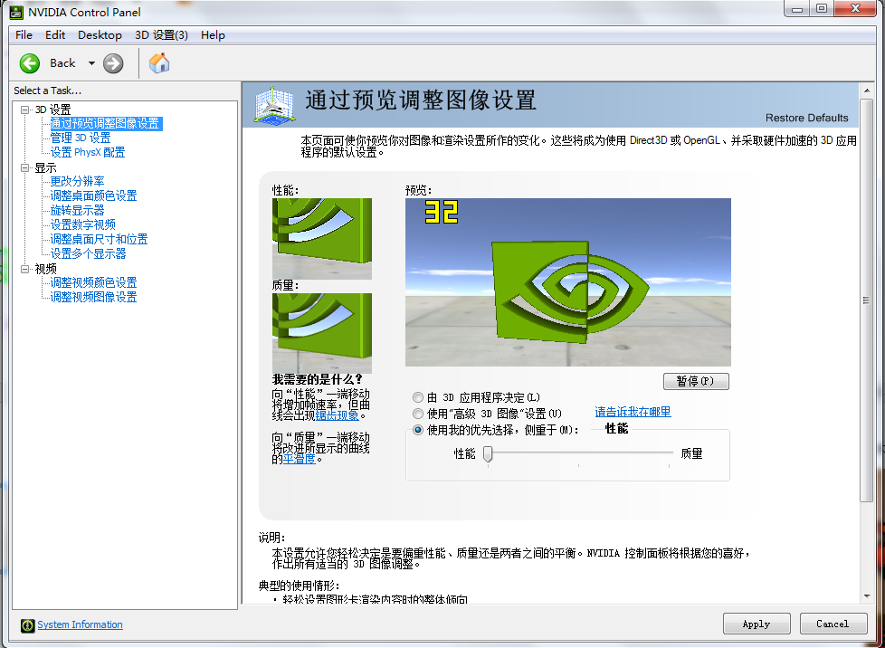The image size is (885, 648).
Task: Open the 3D 设置(3) menu
Action: (161, 35)
